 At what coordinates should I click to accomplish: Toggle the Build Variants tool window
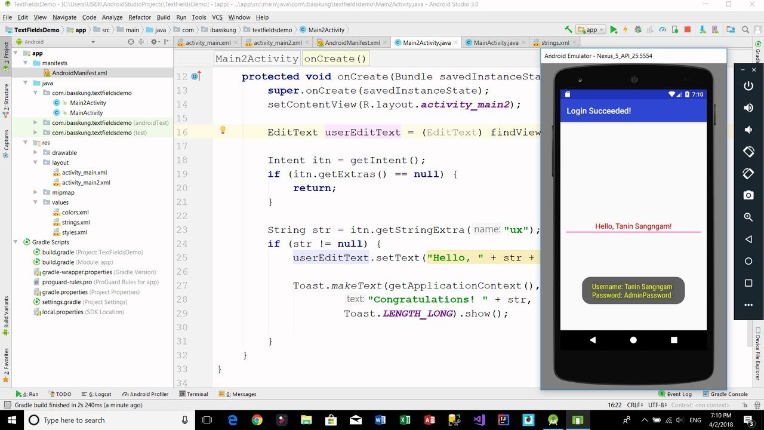6,317
